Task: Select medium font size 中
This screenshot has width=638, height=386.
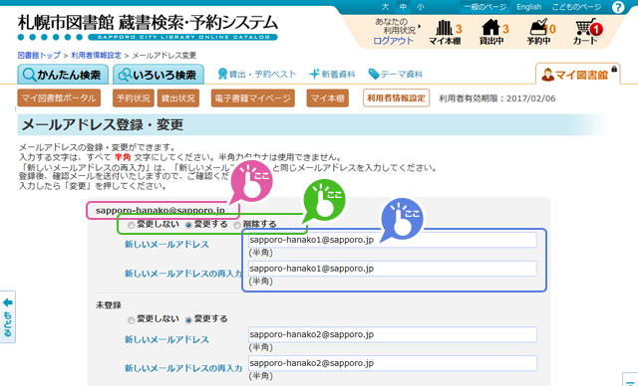Action: point(403,7)
